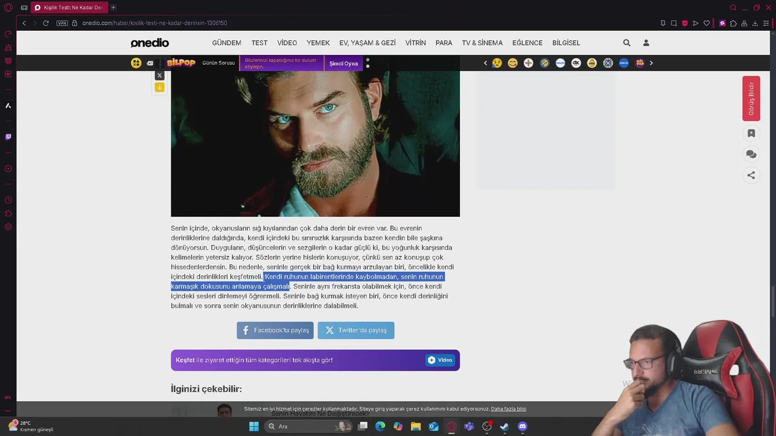The height and width of the screenshot is (436, 776).
Task: Toggle the VPN badge in address bar
Action: point(62,23)
